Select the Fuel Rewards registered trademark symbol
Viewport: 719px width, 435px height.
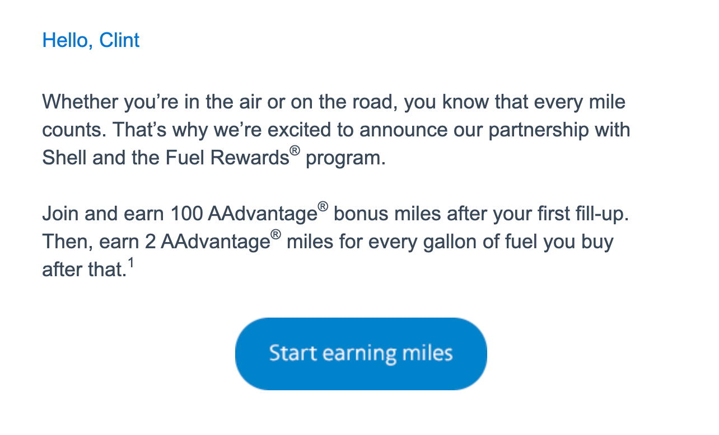click(x=296, y=149)
